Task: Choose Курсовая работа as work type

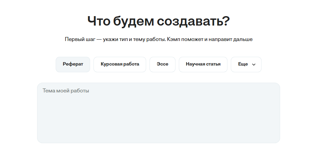Action: coord(120,64)
